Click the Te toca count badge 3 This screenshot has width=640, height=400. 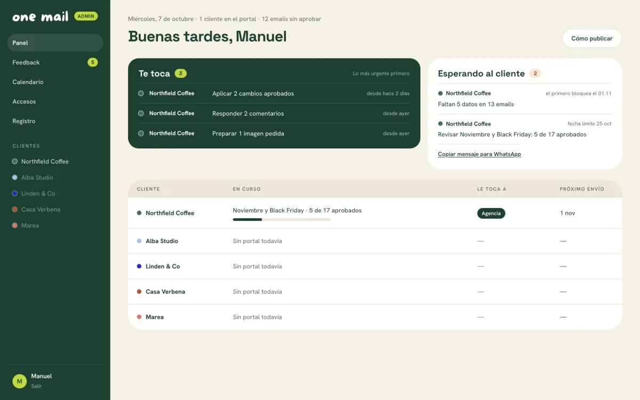(181, 74)
